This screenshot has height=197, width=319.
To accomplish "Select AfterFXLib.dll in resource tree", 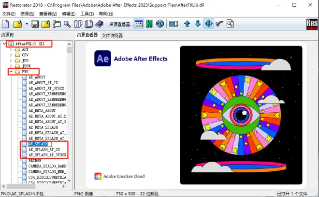I will point(30,44).
